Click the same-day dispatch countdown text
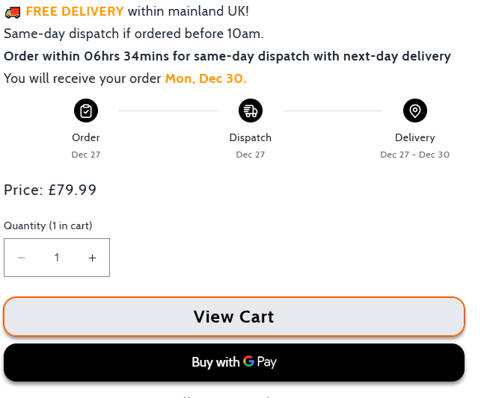This screenshot has width=484, height=398. 227,56
